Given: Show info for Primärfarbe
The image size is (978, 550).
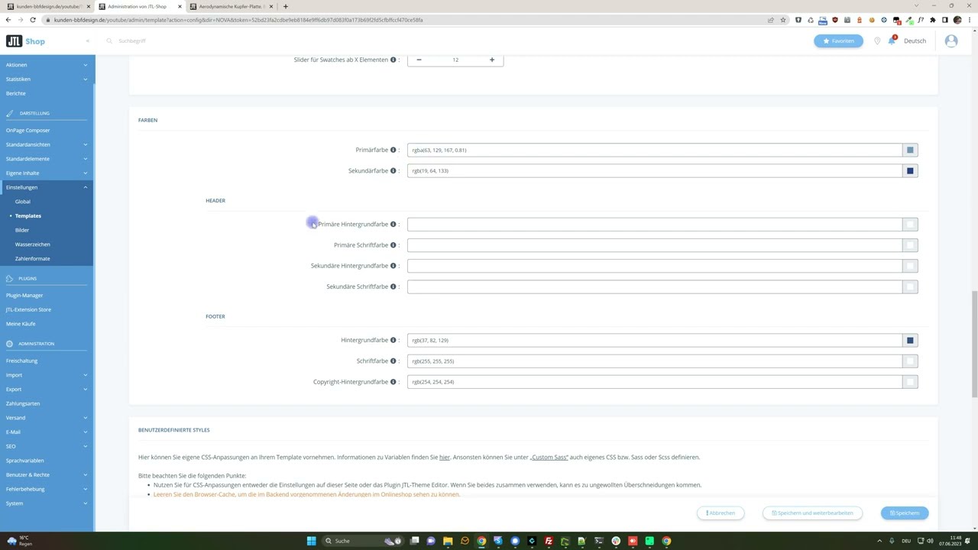Looking at the screenshot, I should (x=393, y=150).
